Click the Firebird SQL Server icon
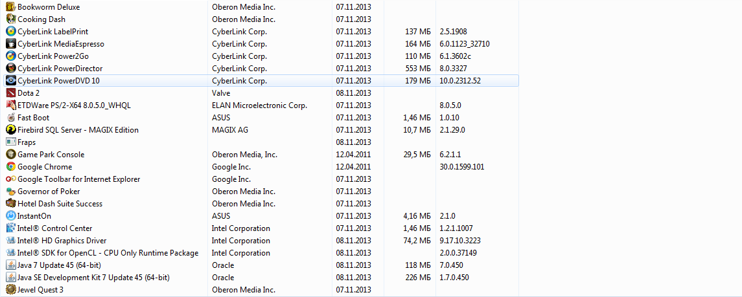The height and width of the screenshot is (297, 742). (x=10, y=130)
